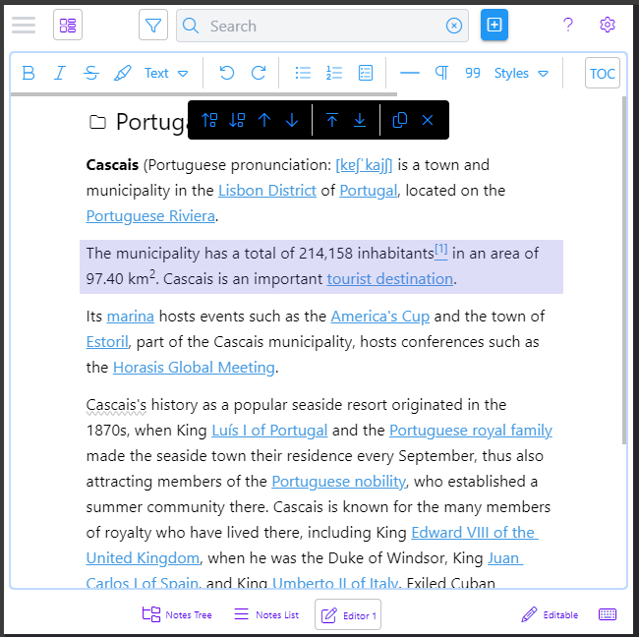Viewport: 639px width, 637px height.
Task: Follow the Portuguese royal family link
Action: click(x=471, y=431)
